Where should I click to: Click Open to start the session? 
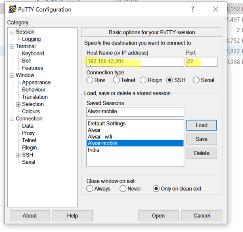click(158, 216)
